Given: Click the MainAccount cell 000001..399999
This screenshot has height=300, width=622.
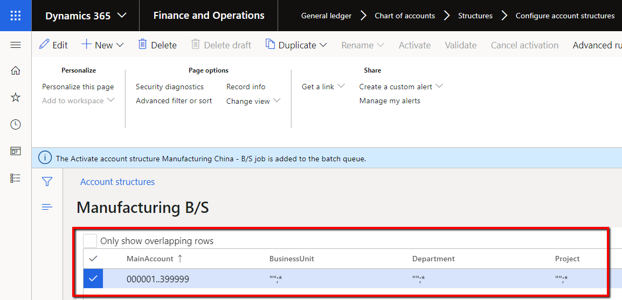Looking at the screenshot, I should pos(158,279).
